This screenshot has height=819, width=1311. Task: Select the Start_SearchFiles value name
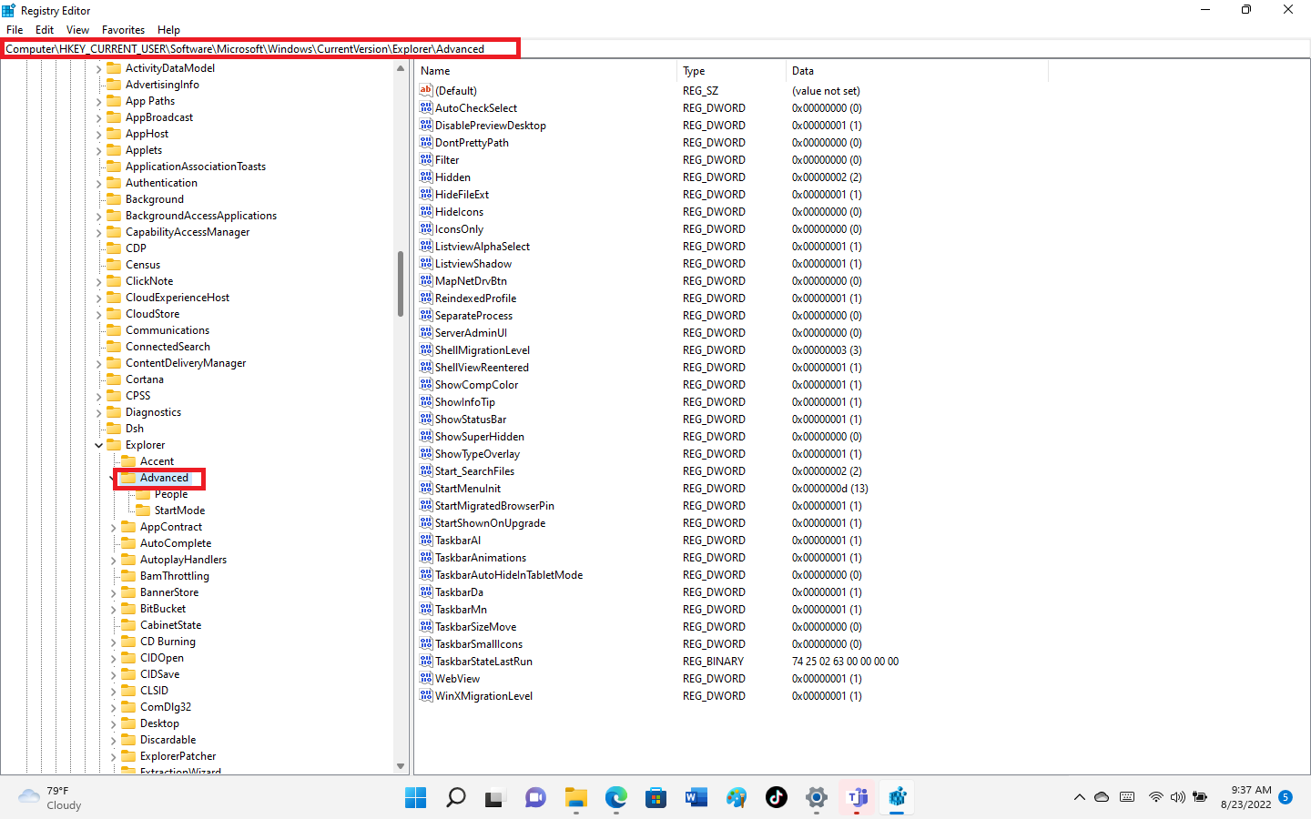pos(474,471)
